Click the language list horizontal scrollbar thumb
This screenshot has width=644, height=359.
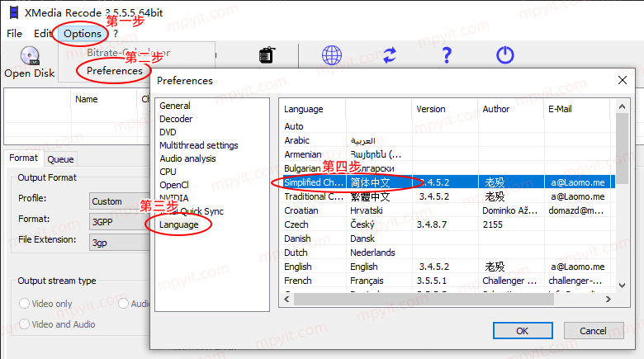(x=424, y=300)
